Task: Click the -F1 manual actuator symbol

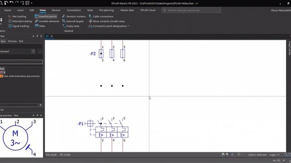Action: (90, 124)
